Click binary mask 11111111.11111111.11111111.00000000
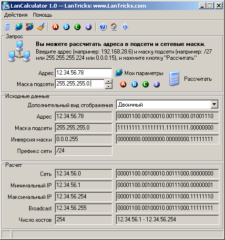 [x=167, y=128]
